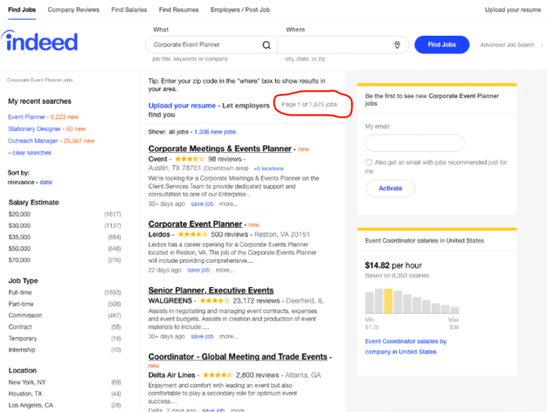Viewport: 547px width, 412px height.
Task: Save the Cvent job
Action: tap(202, 204)
